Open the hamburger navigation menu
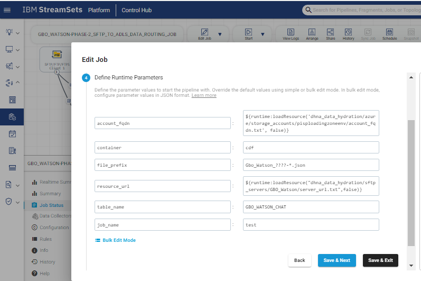This screenshot has width=421, height=281. pyautogui.click(x=7, y=10)
